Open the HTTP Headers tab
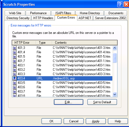The image size is (129, 127). pos(43,18)
